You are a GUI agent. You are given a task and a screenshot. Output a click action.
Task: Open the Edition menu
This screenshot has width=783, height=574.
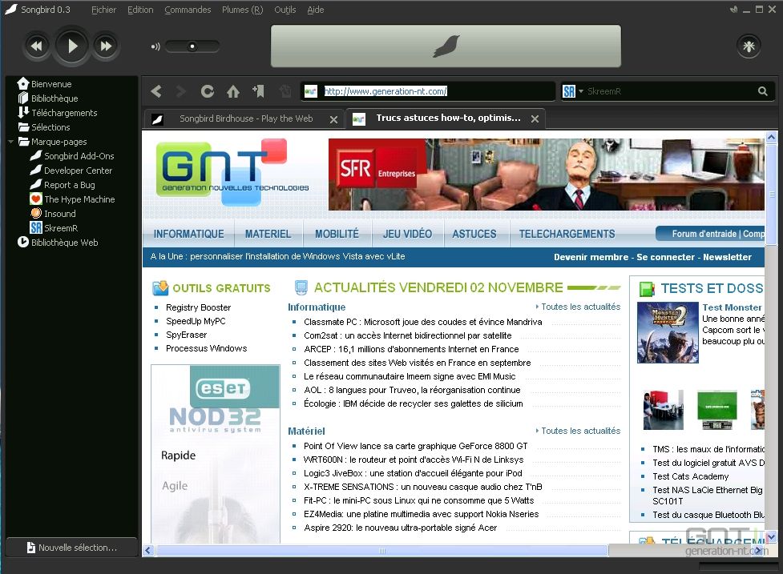click(x=140, y=10)
